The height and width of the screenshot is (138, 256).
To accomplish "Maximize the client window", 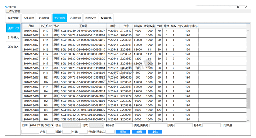I will tap(238, 7).
